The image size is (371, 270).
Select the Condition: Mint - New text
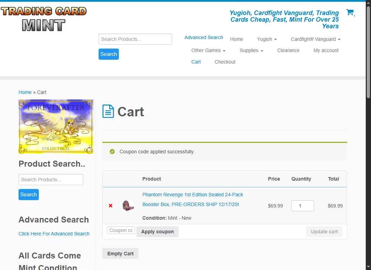[167, 218]
